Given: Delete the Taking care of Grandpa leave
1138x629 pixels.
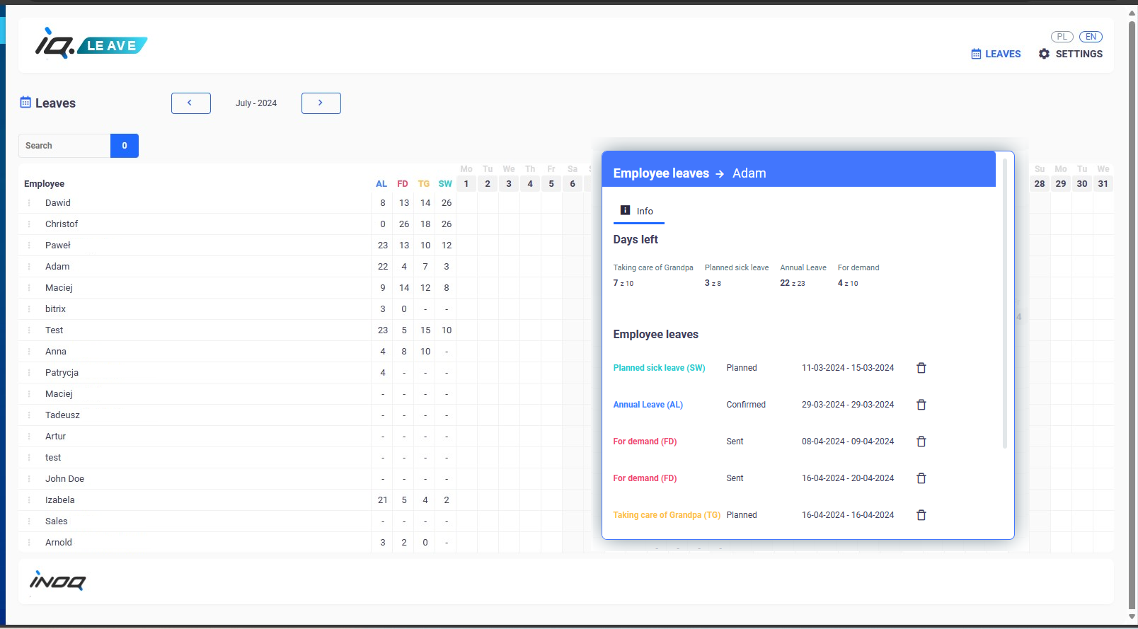Looking at the screenshot, I should [x=921, y=515].
